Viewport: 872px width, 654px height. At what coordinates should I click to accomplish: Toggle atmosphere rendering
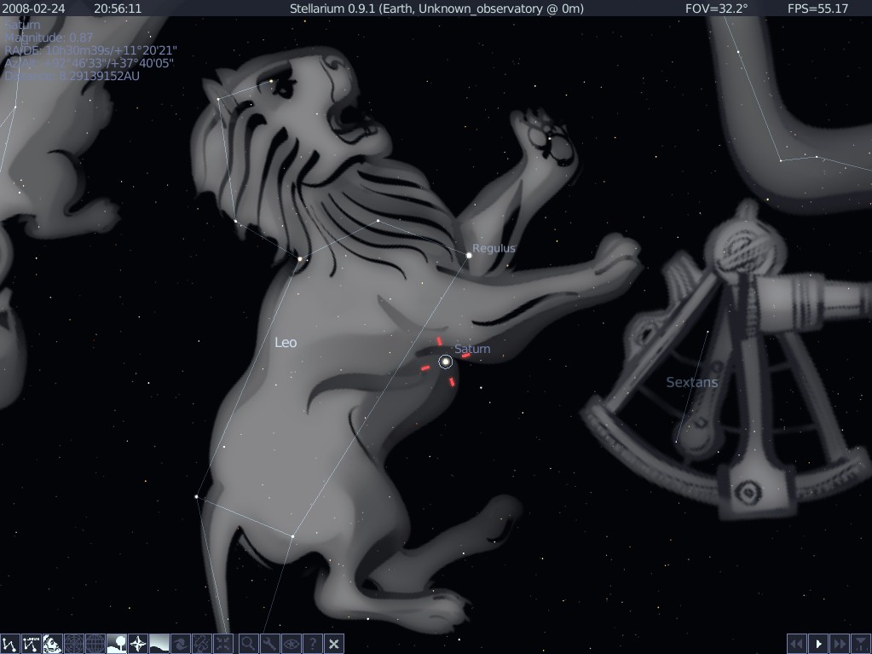point(159,644)
